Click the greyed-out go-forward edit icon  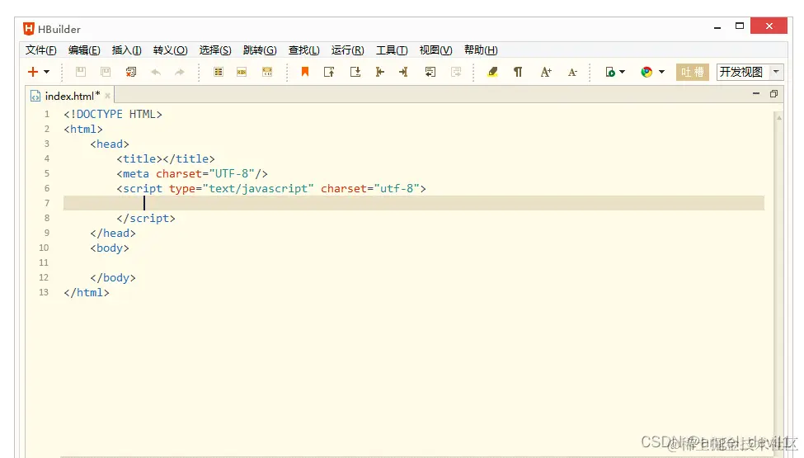click(456, 72)
